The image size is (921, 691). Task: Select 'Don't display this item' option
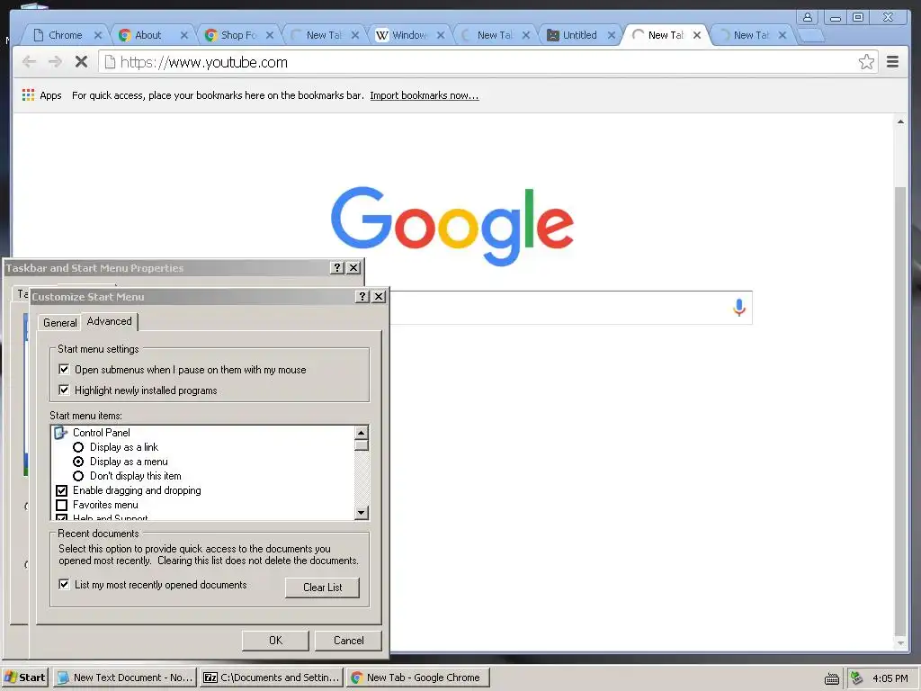coord(78,476)
